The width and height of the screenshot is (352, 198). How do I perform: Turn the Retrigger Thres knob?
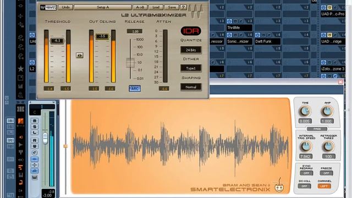(x=328, y=147)
